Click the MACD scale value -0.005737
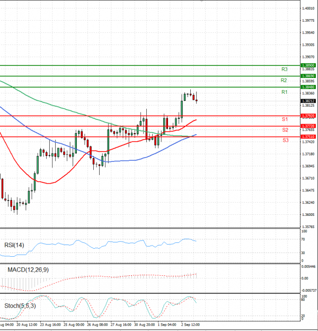318x331 pixels. tap(308, 291)
